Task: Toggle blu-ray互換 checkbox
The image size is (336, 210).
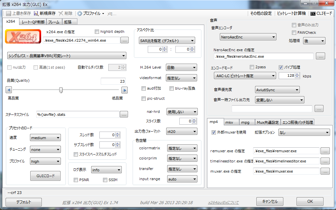Action: [x=171, y=89]
